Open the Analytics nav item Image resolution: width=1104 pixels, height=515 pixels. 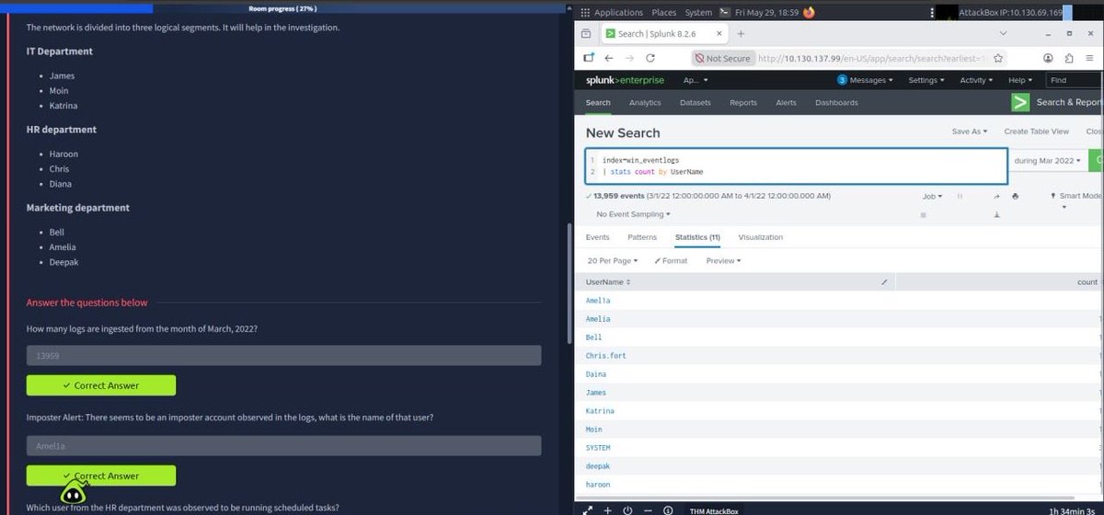tap(645, 103)
